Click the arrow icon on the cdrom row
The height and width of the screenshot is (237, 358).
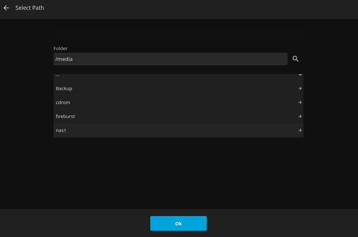coord(300,102)
